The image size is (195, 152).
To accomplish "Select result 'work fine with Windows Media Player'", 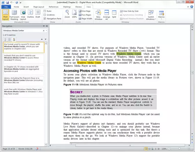I will pyautogui.click(x=24, y=93).
